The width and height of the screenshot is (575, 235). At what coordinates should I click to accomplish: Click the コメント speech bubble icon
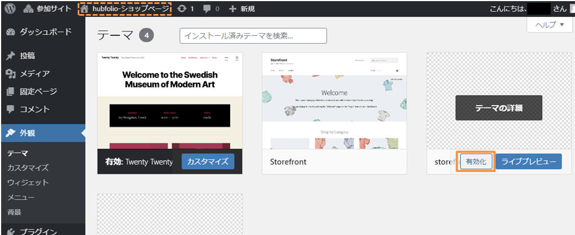tap(11, 109)
